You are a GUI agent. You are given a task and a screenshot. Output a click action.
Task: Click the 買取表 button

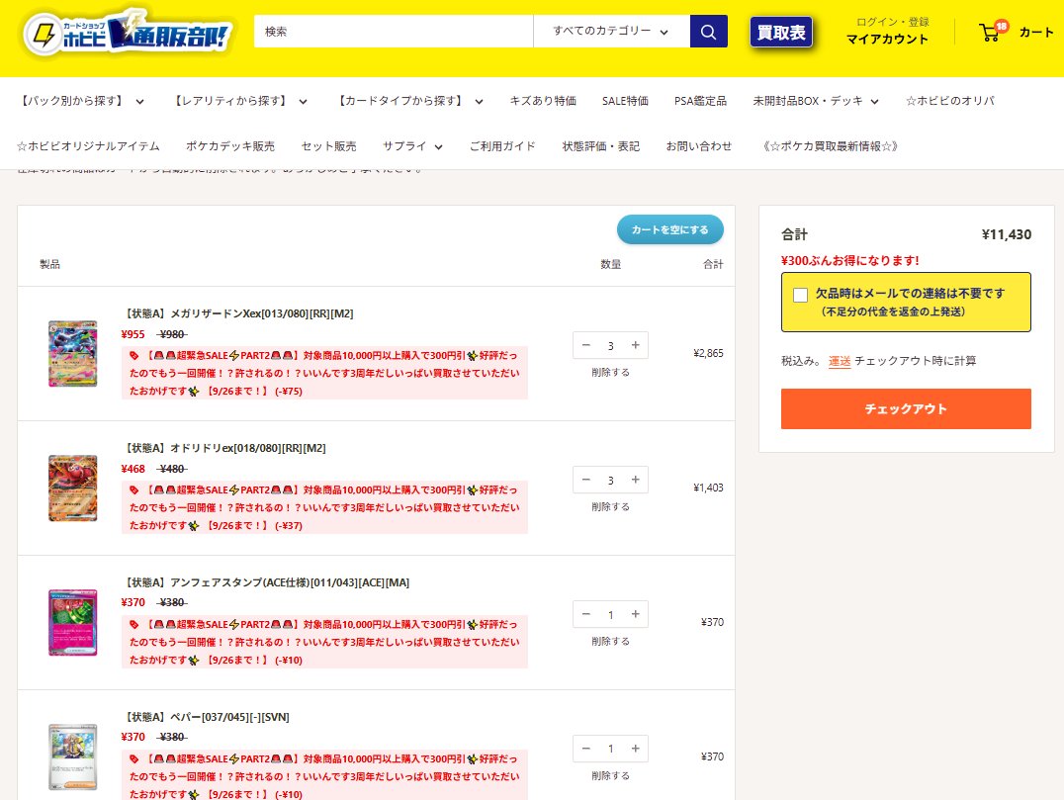click(x=781, y=32)
